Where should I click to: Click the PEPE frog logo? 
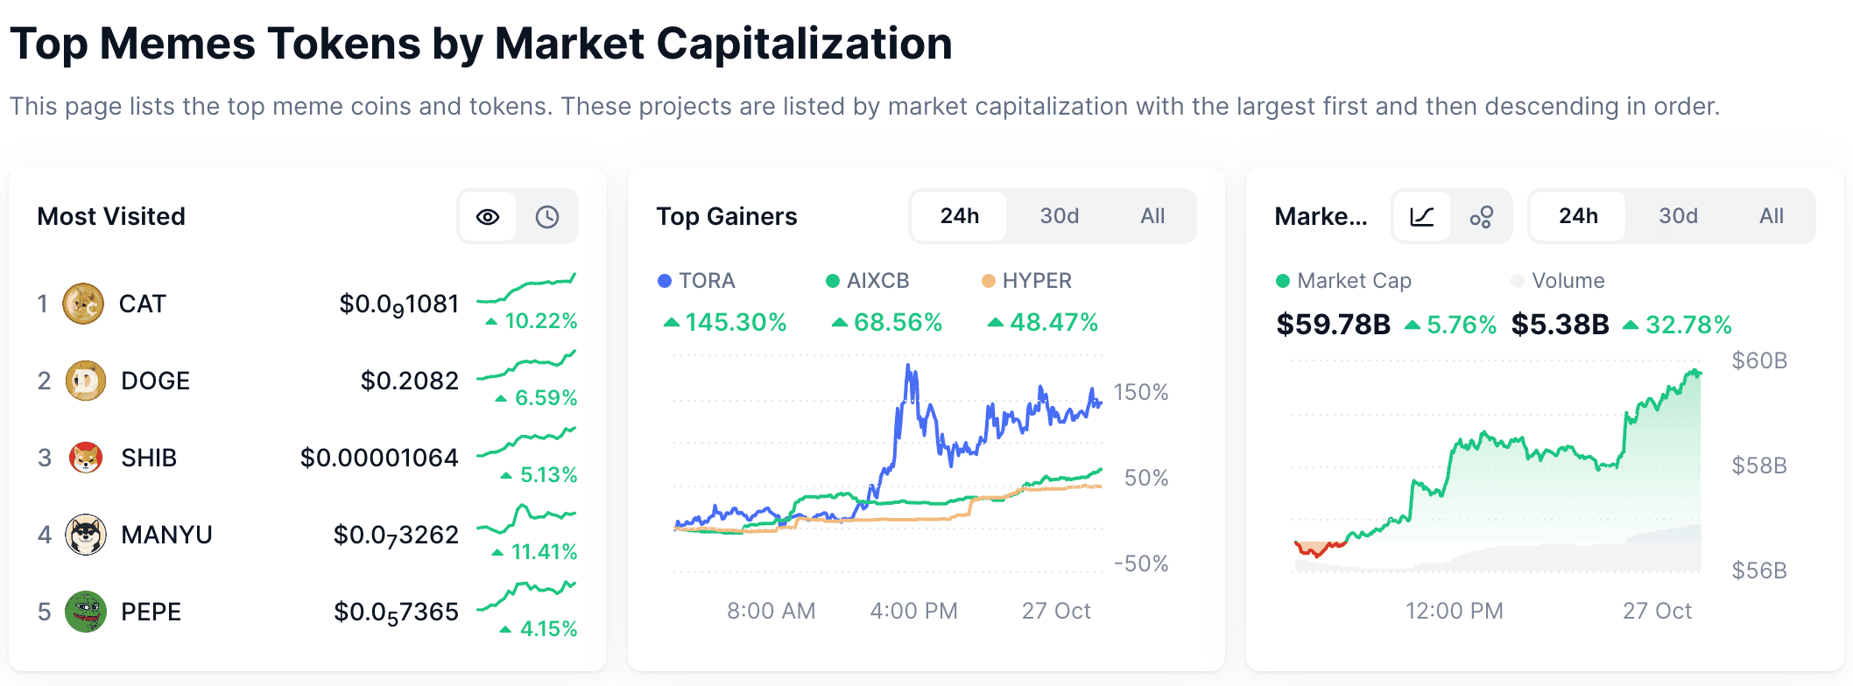(x=86, y=612)
